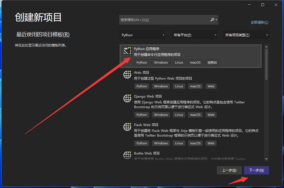Screen dimensions: 284x188
Task: Click the 上一步(B) button
Action: [x=229, y=170]
